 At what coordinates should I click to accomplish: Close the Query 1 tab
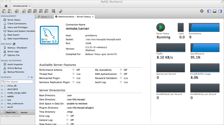coord(51,17)
